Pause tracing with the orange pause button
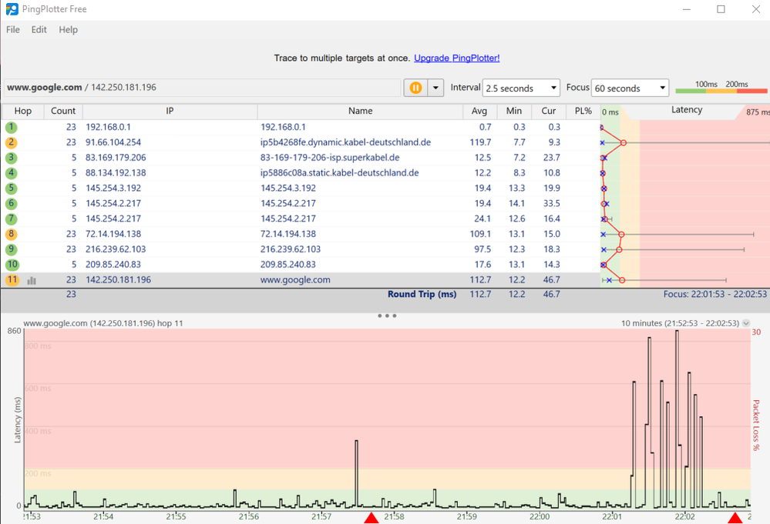This screenshot has height=524, width=770. pos(415,88)
